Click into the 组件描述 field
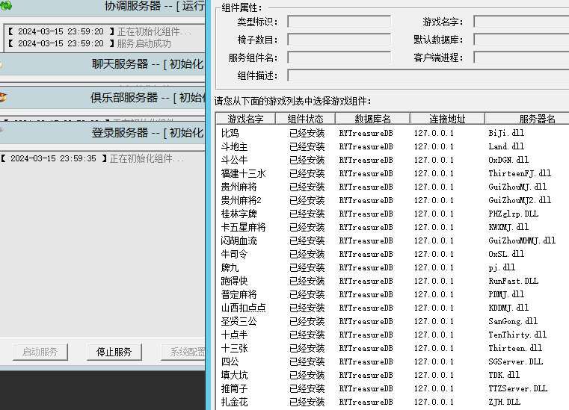 coord(426,75)
